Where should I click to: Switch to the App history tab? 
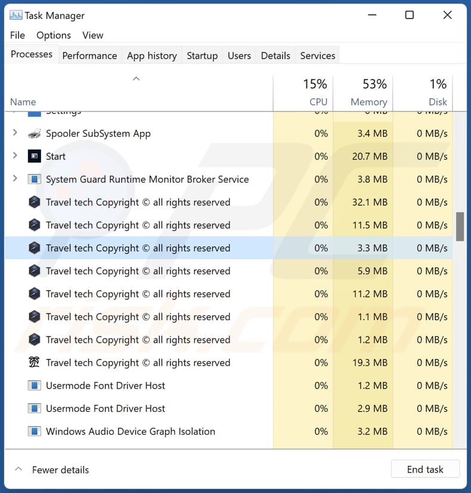152,55
